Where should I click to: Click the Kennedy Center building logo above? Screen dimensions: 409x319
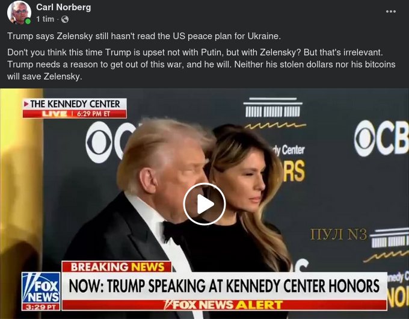pos(272,113)
